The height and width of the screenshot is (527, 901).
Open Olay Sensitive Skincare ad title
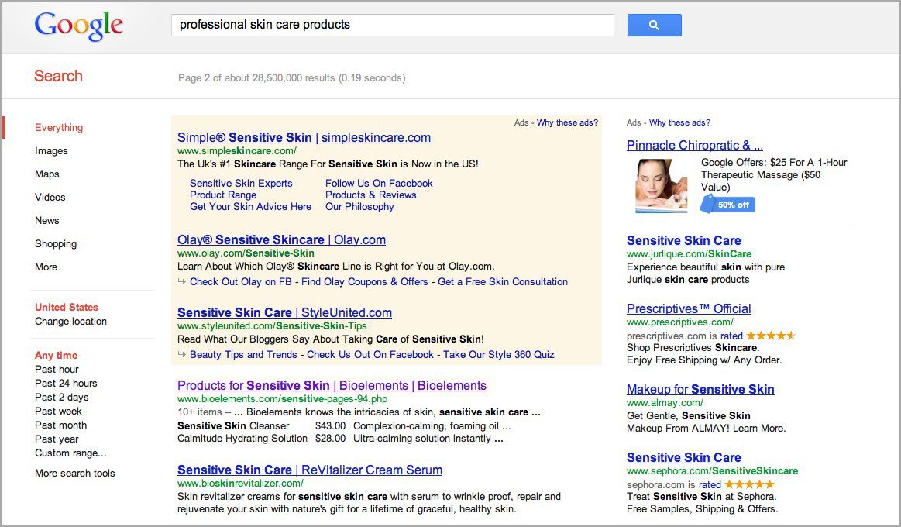281,239
